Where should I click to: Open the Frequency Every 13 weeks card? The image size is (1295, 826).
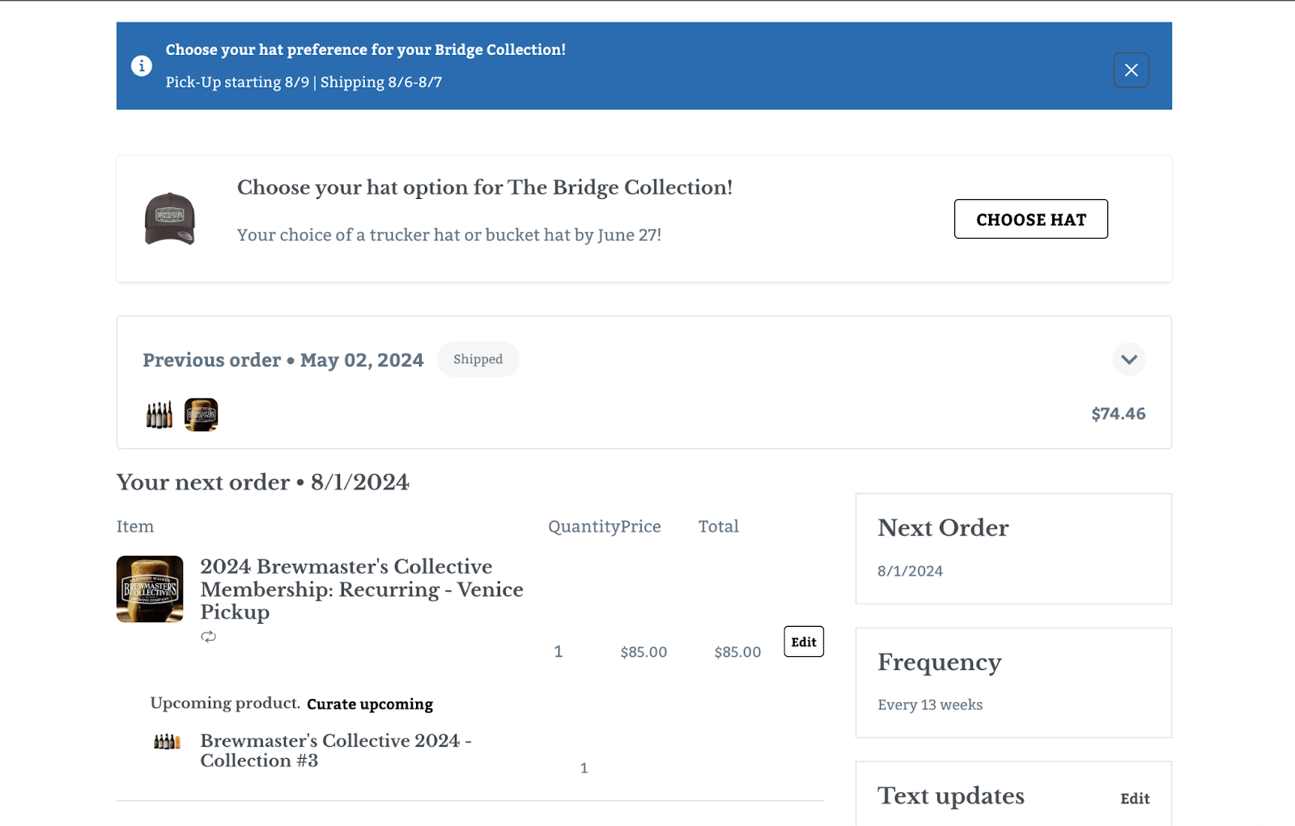1013,683
